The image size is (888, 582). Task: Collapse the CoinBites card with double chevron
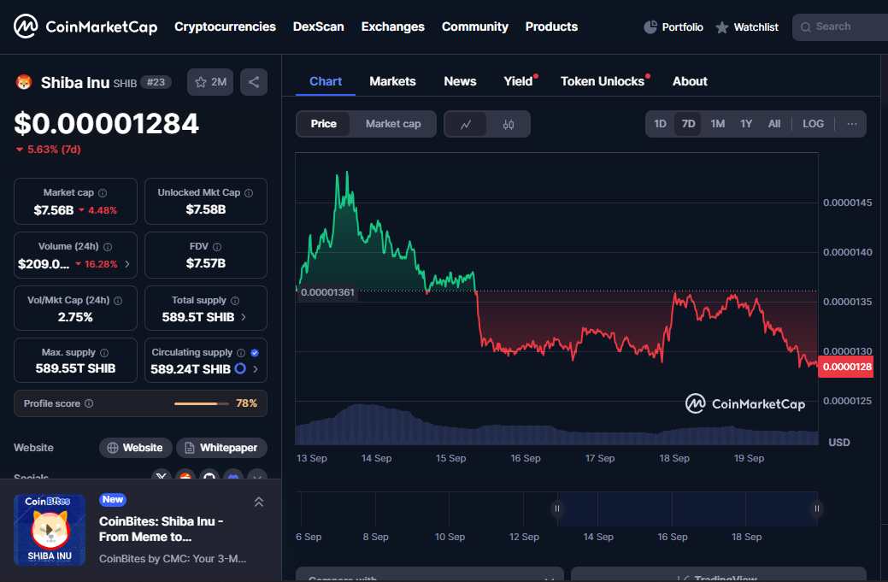[x=259, y=502]
